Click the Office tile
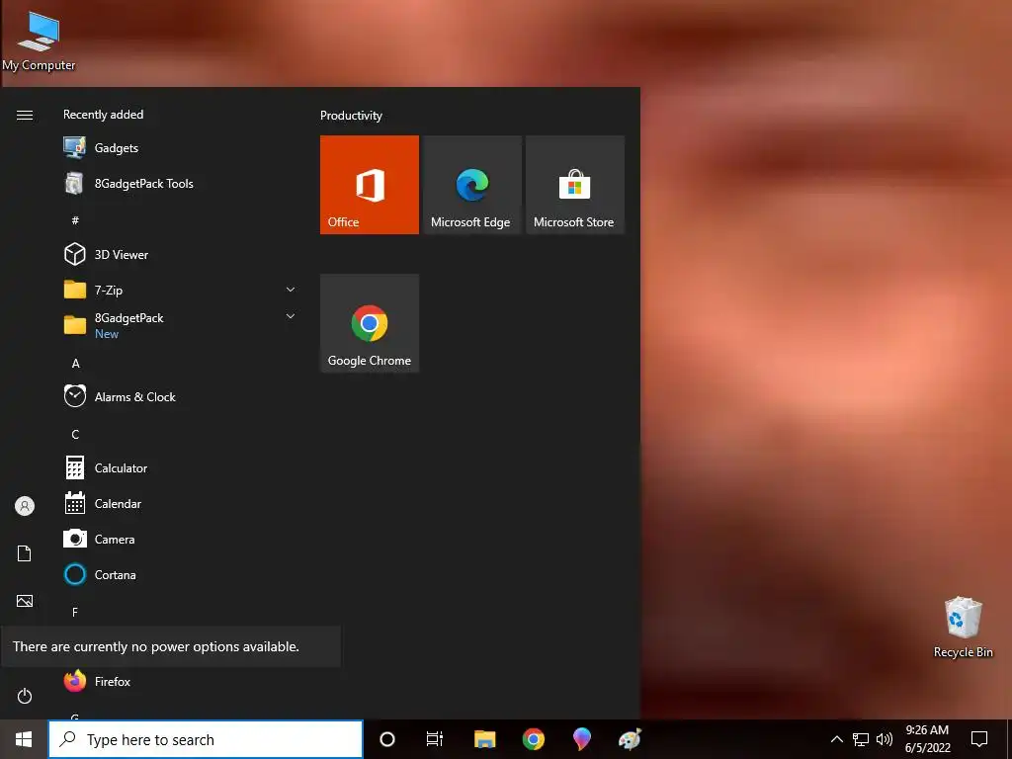Viewport: 1012px width, 759px height. click(370, 185)
